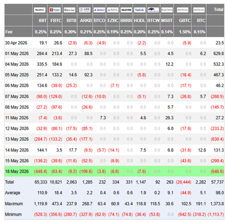Click the Invesco logo above BTCO
Image resolution: width=227 pixels, height=223 pixels.
point(99,10)
